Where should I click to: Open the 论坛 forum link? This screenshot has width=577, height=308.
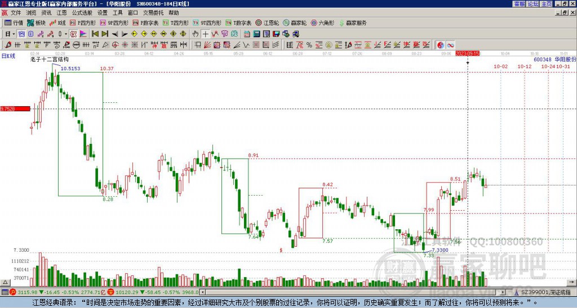click(x=533, y=4)
